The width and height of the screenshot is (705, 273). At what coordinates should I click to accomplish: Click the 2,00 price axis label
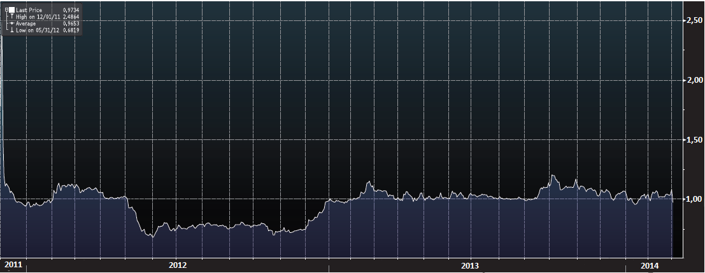[695, 80]
